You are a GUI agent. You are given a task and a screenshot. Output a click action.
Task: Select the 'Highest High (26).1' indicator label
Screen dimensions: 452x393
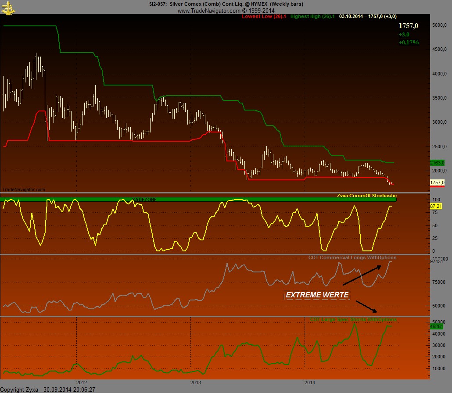click(312, 16)
